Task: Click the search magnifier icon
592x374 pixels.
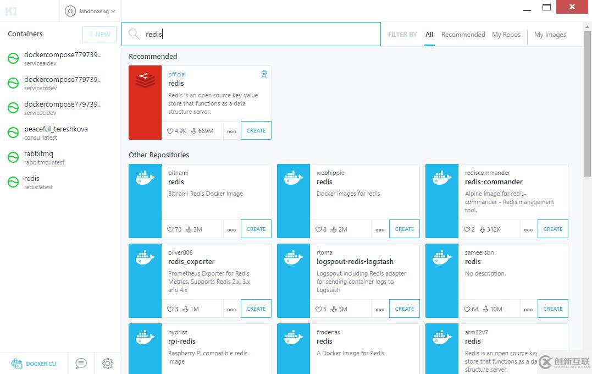Action: pyautogui.click(x=134, y=34)
